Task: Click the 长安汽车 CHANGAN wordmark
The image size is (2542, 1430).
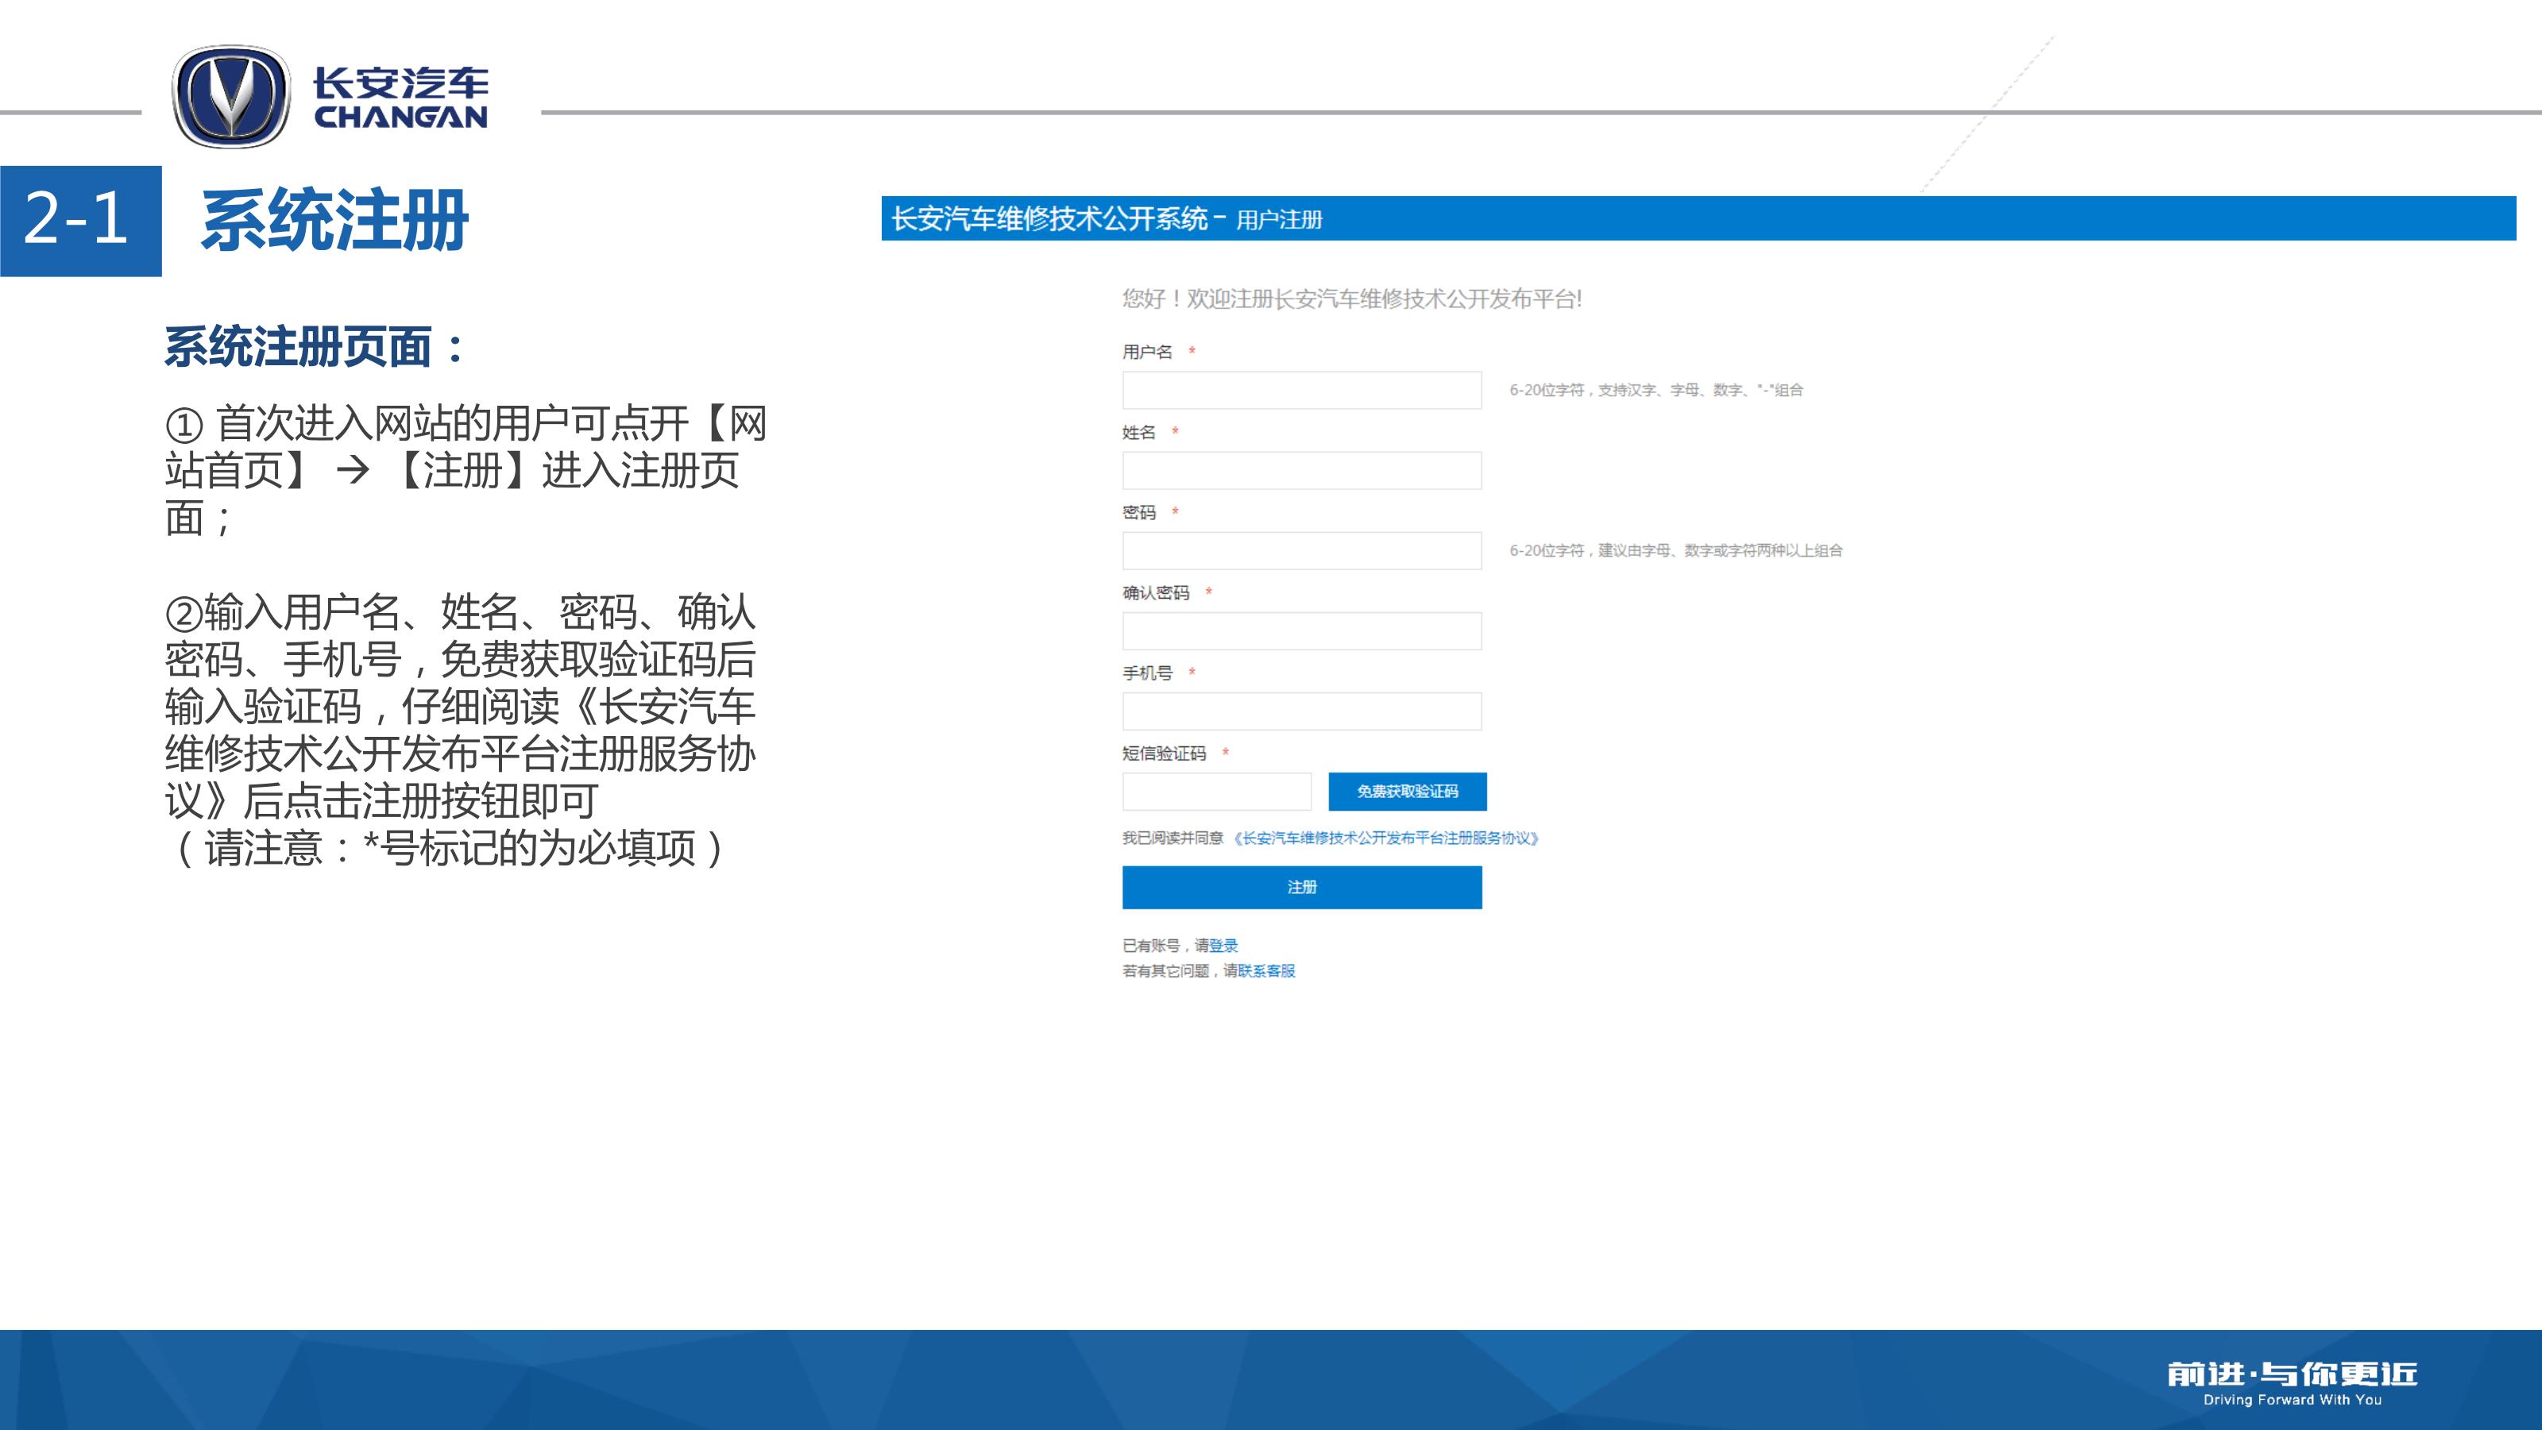Action: (x=400, y=98)
